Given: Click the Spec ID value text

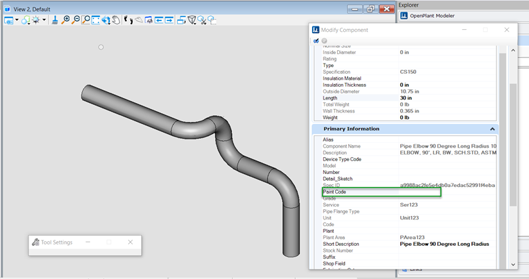Looking at the screenshot, I should [448, 186].
